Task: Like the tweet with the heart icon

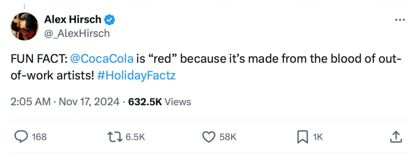Action: click(x=209, y=136)
